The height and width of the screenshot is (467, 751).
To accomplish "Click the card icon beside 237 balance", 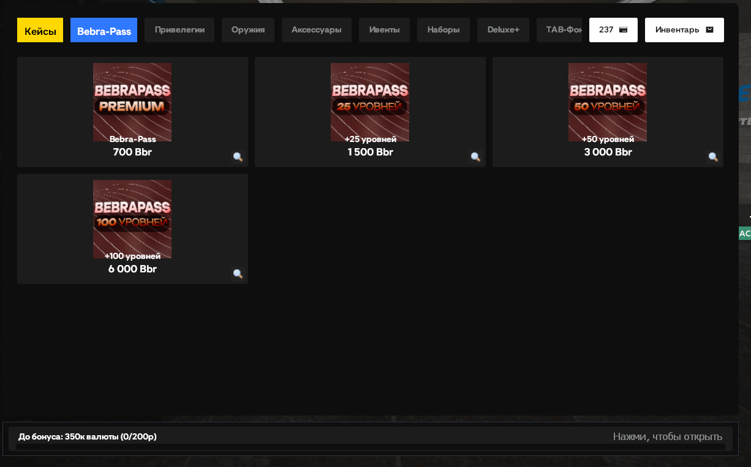I will tap(623, 30).
